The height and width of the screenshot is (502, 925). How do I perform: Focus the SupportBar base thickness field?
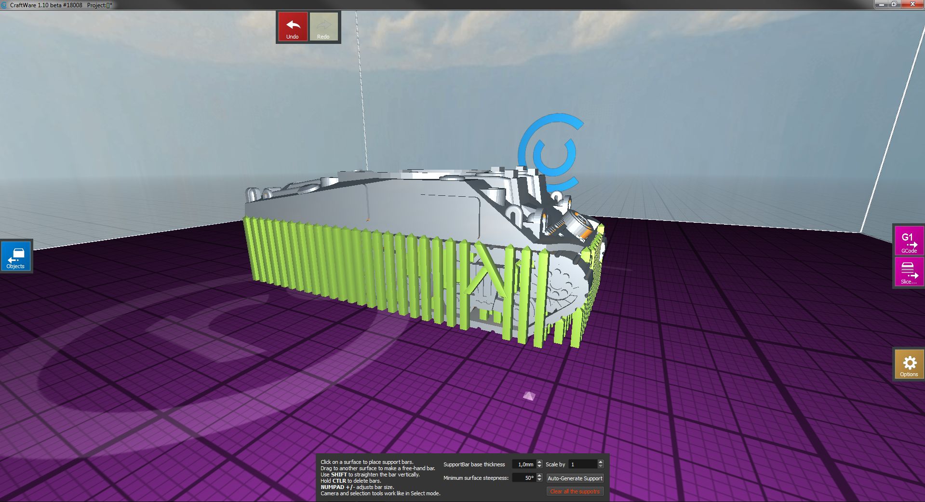(x=524, y=464)
